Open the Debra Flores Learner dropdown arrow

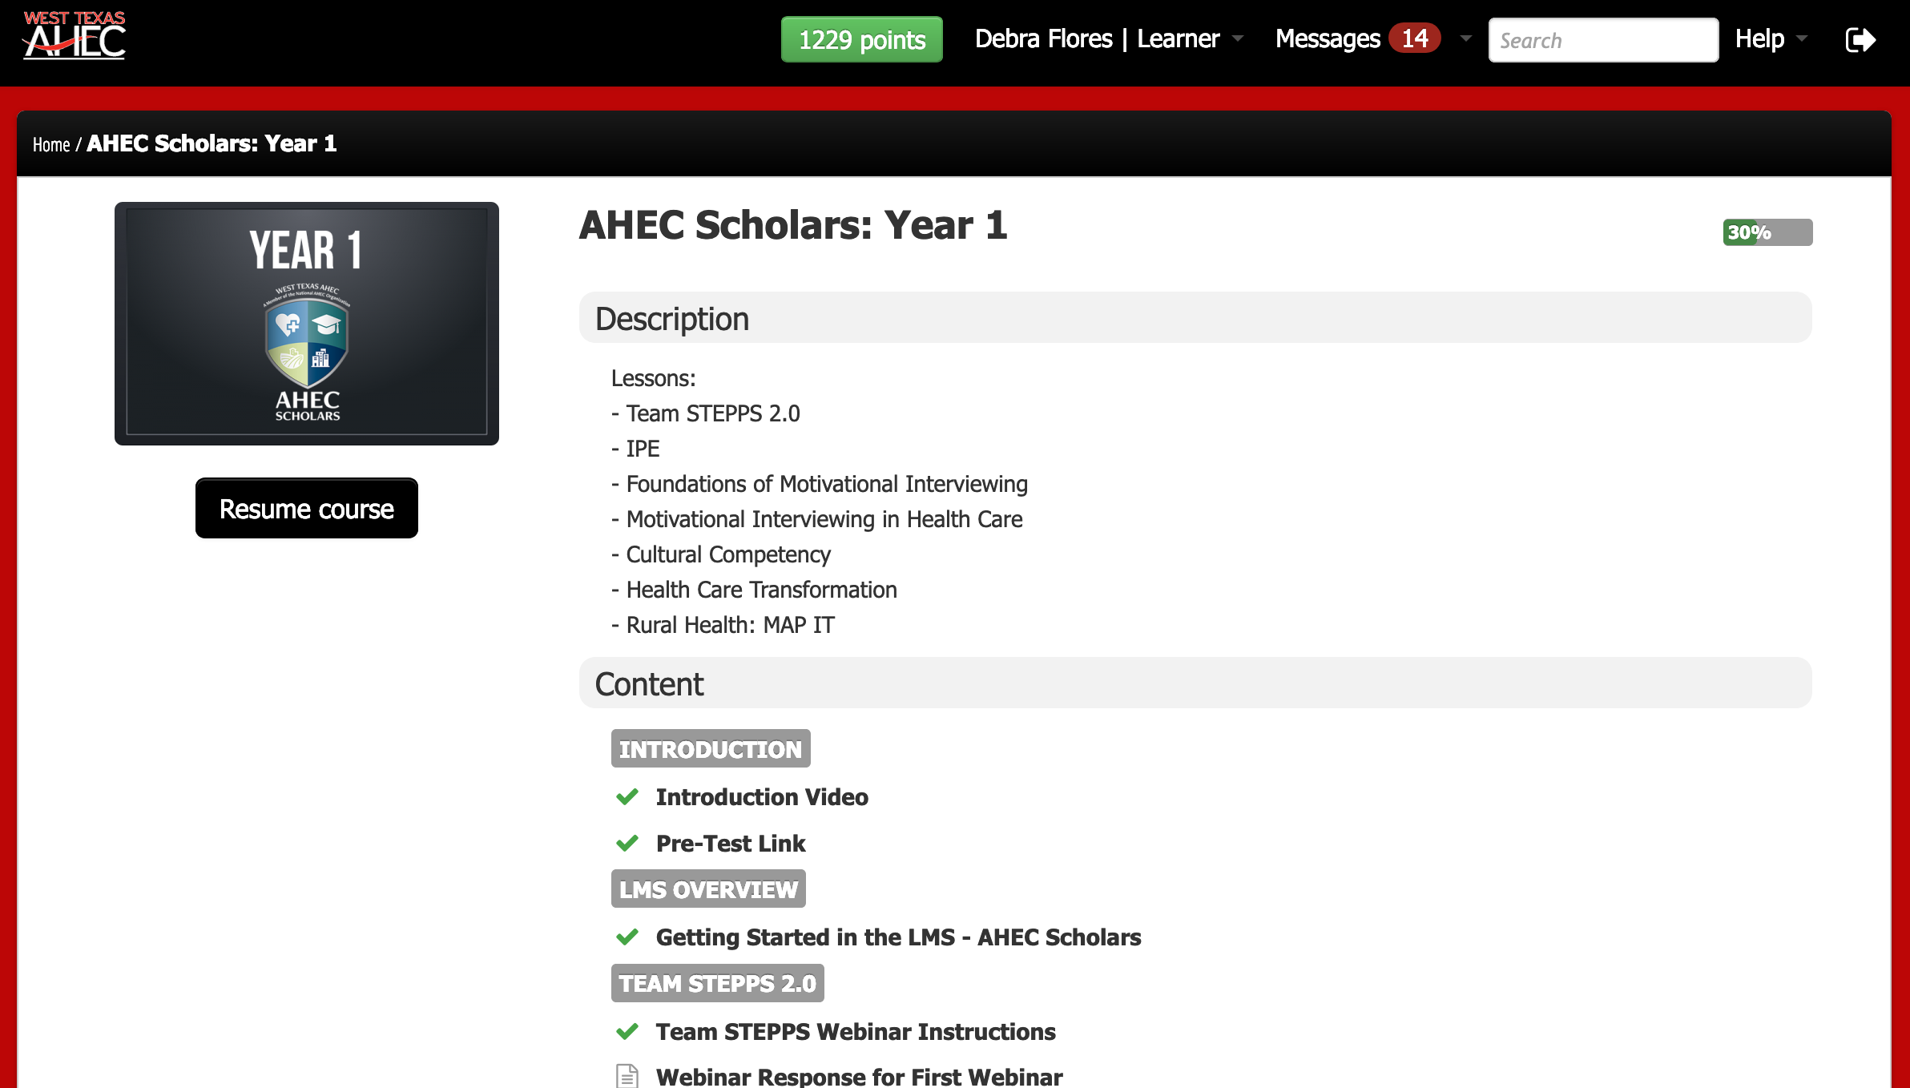1238,38
